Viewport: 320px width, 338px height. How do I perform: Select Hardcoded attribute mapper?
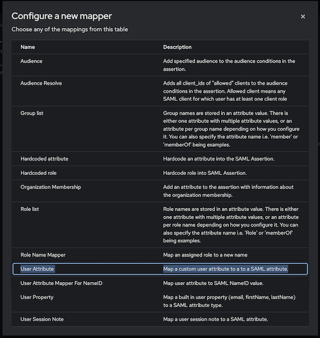click(44, 159)
